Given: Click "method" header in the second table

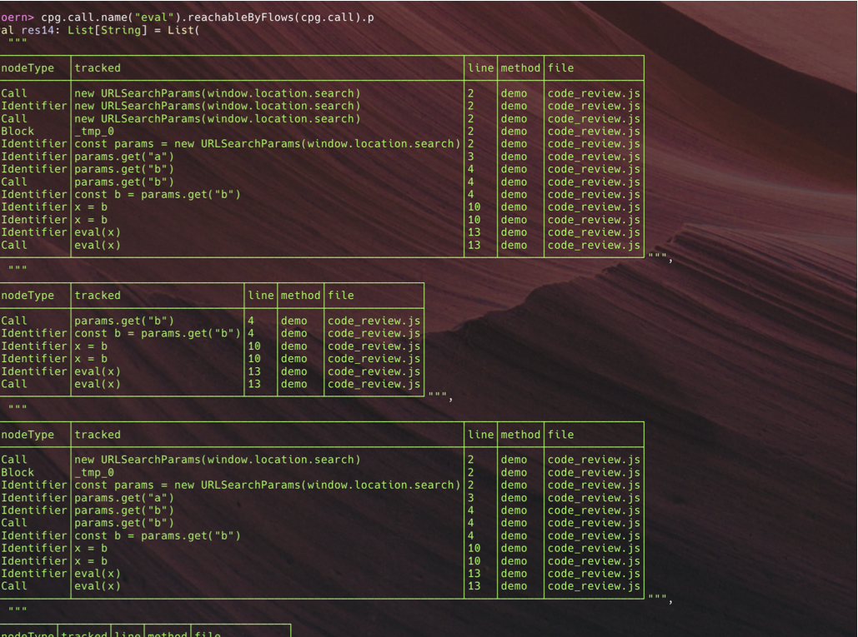Looking at the screenshot, I should [x=300, y=296].
